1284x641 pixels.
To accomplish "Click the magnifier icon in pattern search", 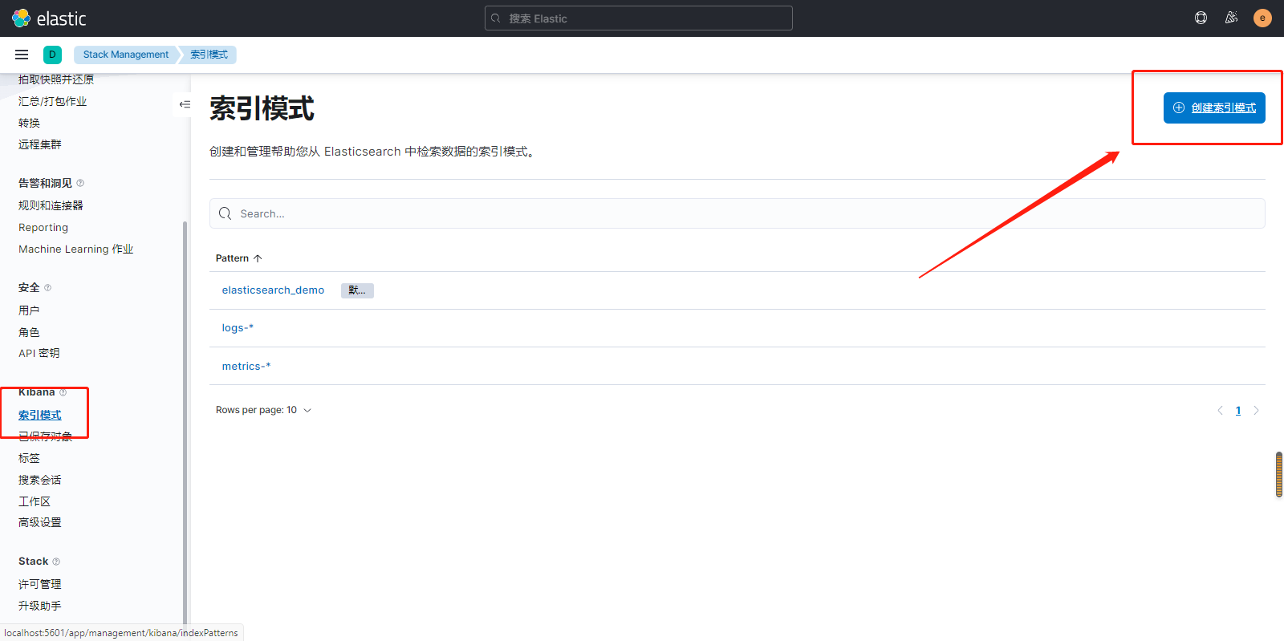I will tap(226, 213).
